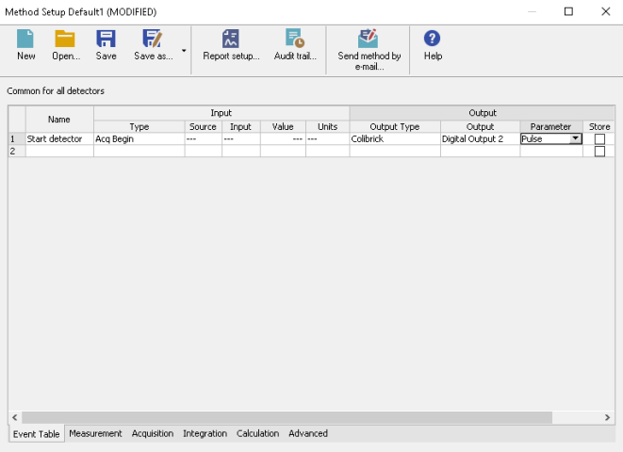This screenshot has height=452, width=623.
Task: Click the 'Digital Output 2' cell
Action: [481, 138]
